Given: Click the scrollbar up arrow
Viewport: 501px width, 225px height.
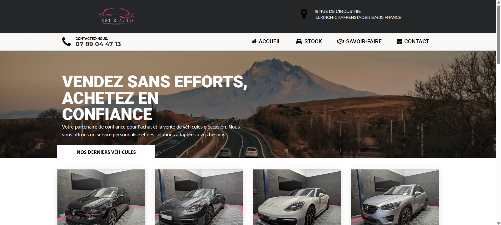Looking at the screenshot, I should pos(499,2).
